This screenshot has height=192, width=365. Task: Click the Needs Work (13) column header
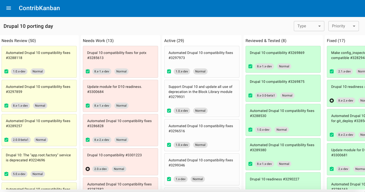pos(98,41)
